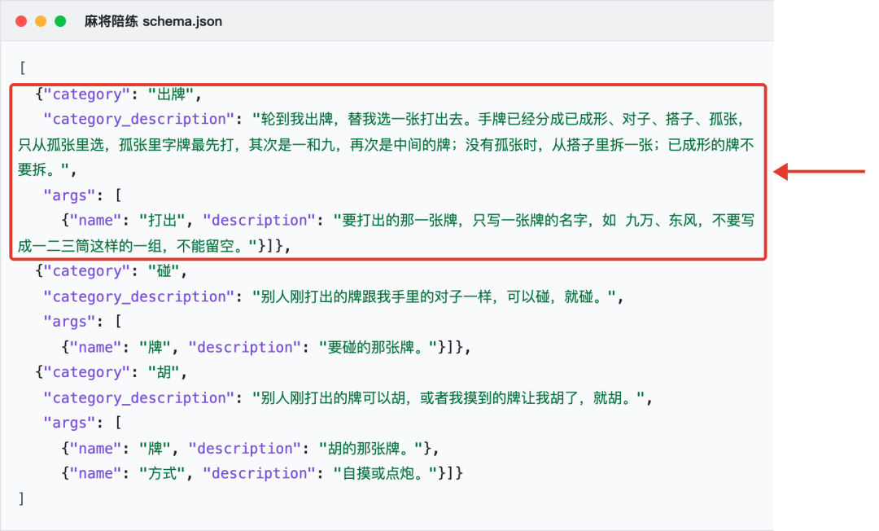
Task: Select the category value "胡"
Action: (164, 372)
